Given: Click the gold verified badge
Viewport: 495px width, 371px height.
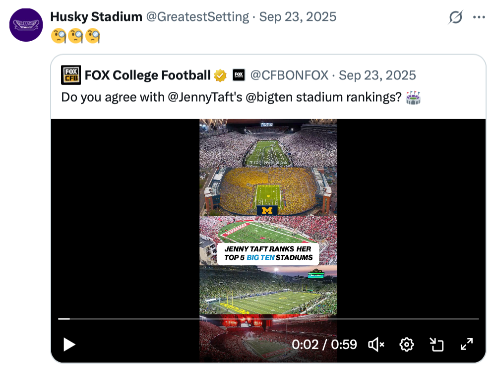Looking at the screenshot, I should tap(220, 75).
